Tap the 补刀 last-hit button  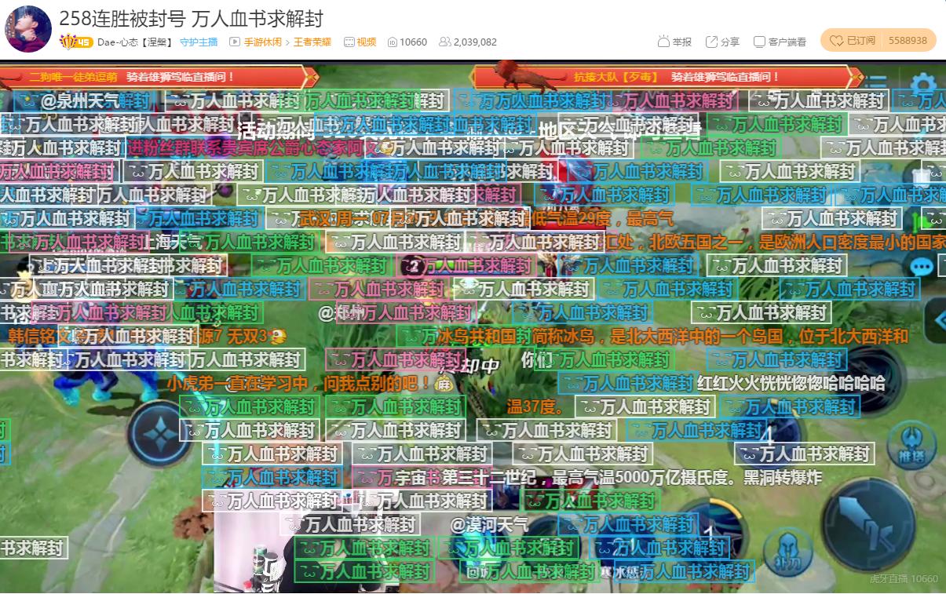(x=787, y=552)
